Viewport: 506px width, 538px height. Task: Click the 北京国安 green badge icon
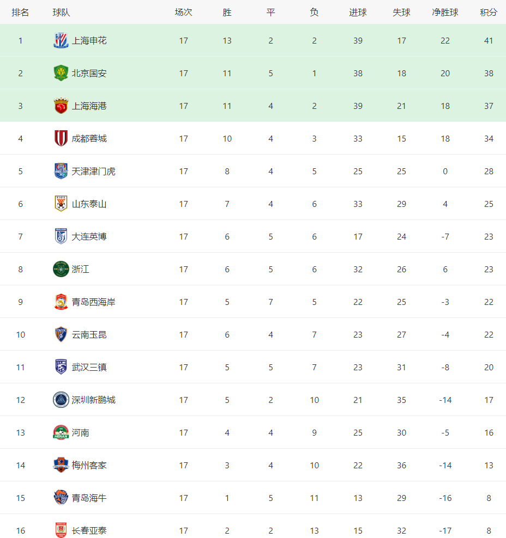[x=61, y=73]
